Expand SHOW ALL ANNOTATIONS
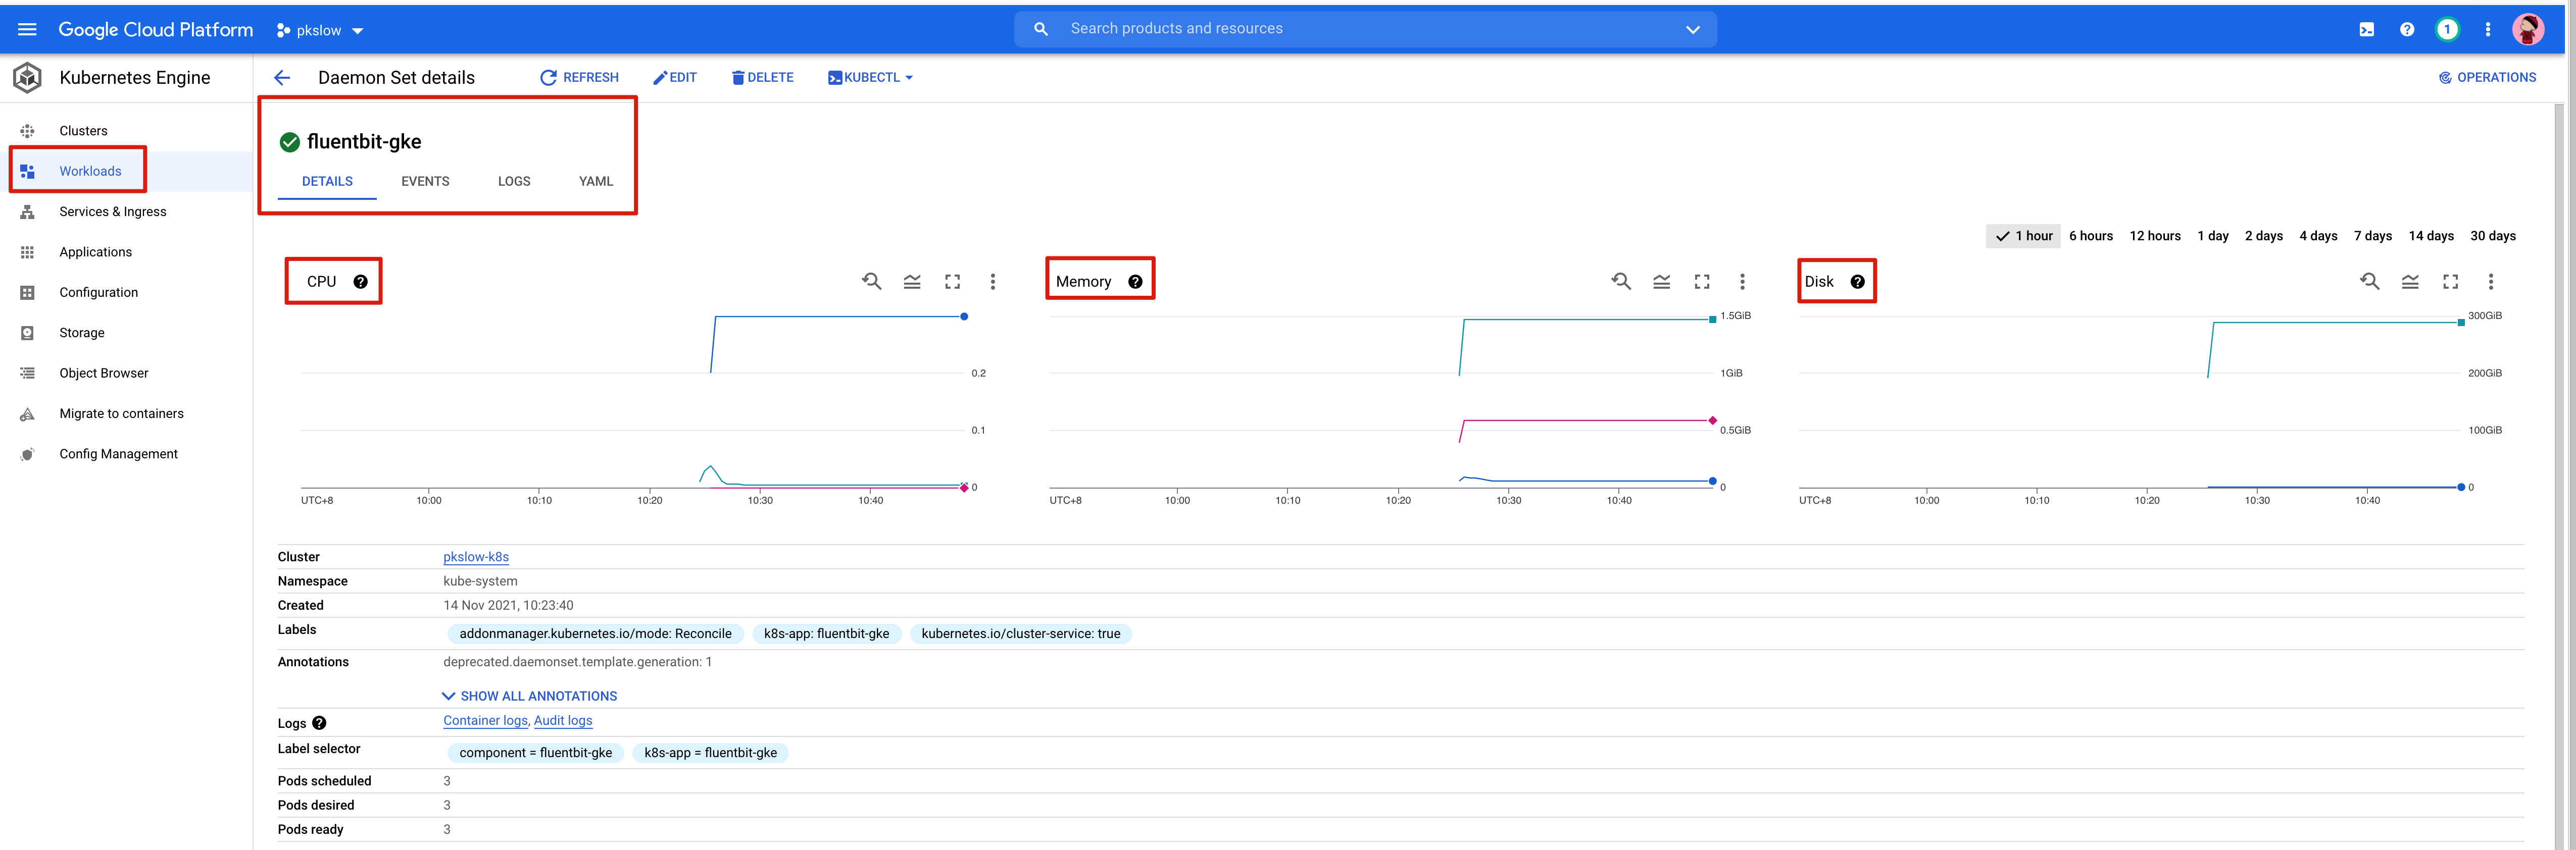Image resolution: width=2576 pixels, height=850 pixels. click(x=529, y=696)
